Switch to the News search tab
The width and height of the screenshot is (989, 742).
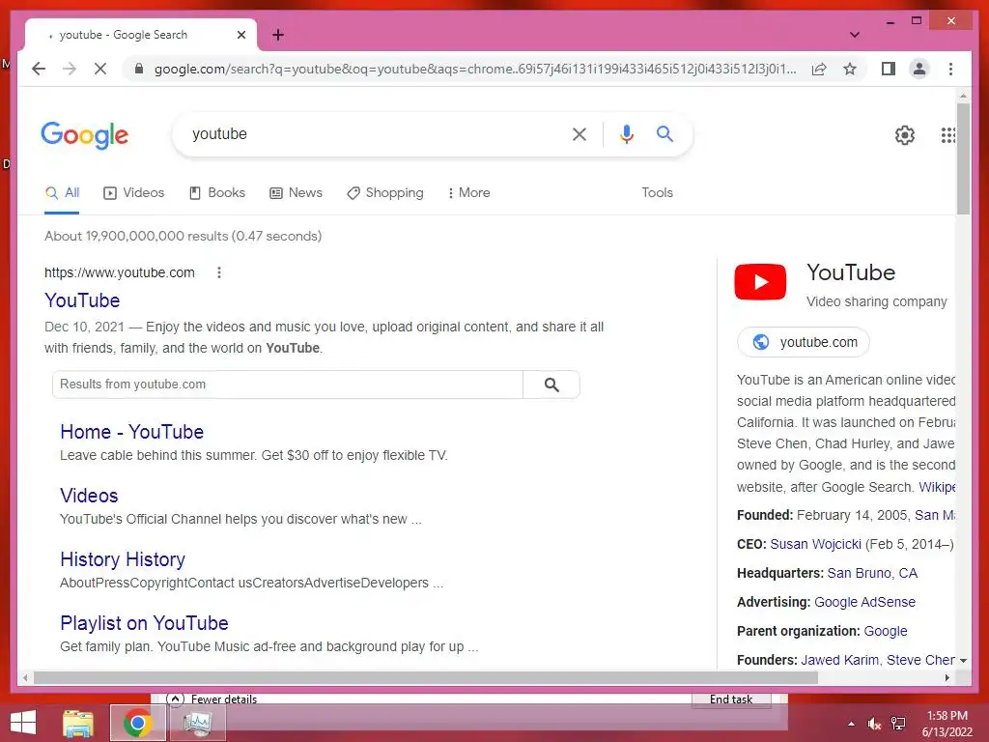[296, 193]
